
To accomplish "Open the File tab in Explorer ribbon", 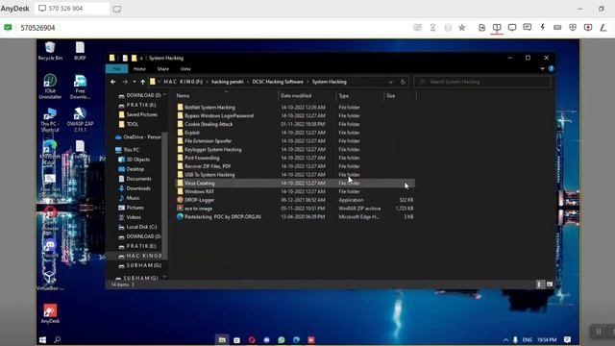I will point(116,69).
